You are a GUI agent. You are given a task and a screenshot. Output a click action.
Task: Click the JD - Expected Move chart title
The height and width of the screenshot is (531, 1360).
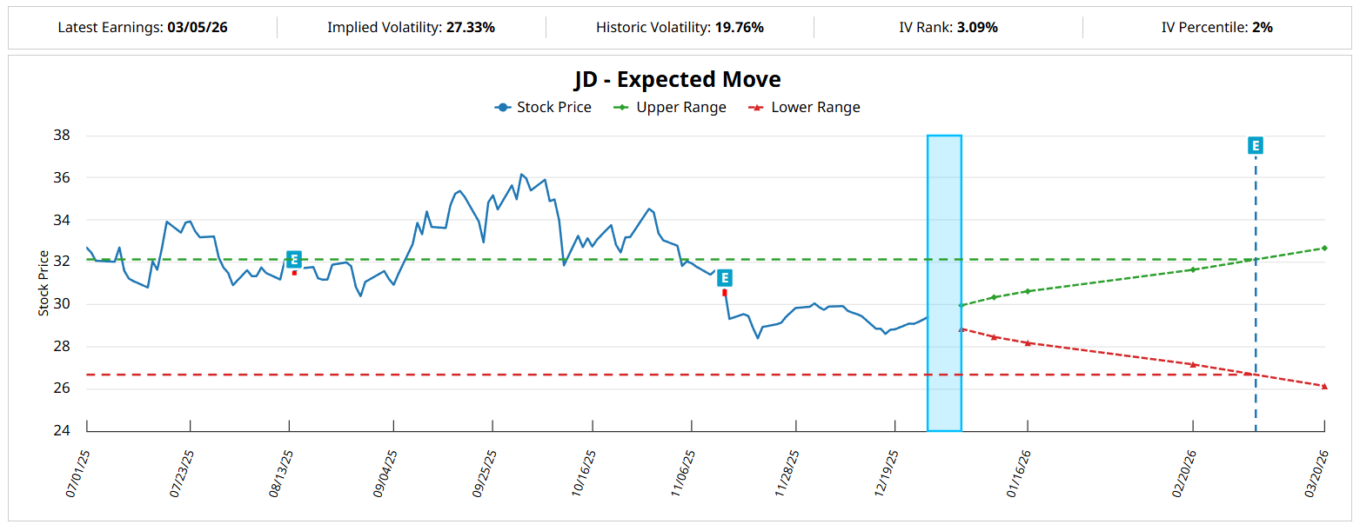tap(677, 79)
